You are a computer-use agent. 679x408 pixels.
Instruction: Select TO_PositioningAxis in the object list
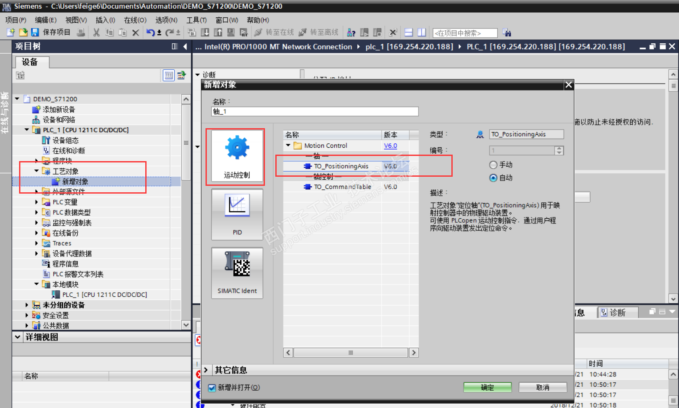[341, 166]
